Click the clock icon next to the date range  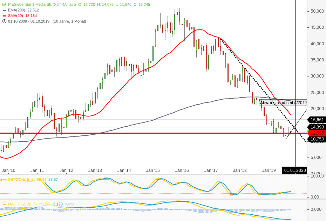coord(4,21)
